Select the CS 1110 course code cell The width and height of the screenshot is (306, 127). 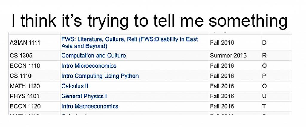click(21, 76)
